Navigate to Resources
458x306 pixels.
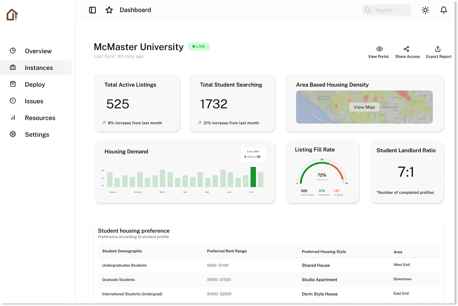point(40,118)
